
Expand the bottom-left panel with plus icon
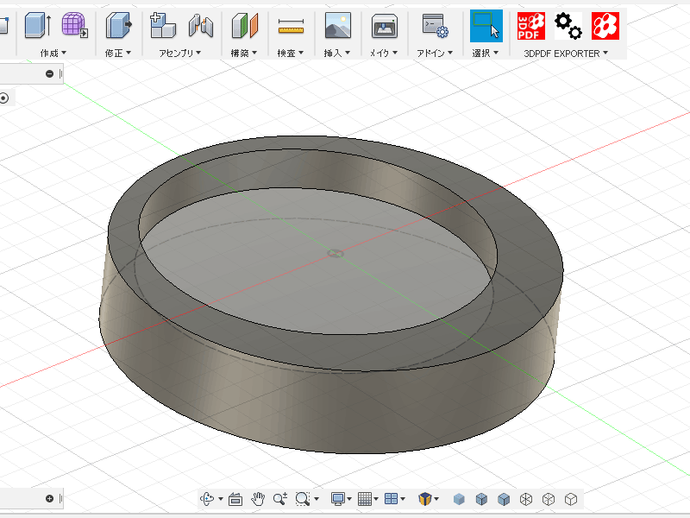49,498
